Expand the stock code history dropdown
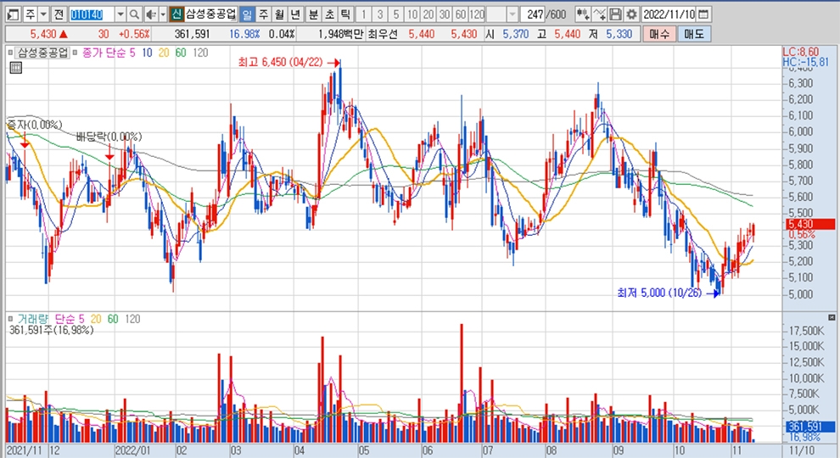Image resolution: width=840 pixels, height=458 pixels. point(119,14)
